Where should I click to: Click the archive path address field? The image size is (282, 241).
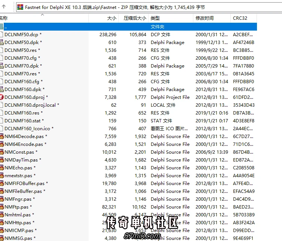pos(149,7)
